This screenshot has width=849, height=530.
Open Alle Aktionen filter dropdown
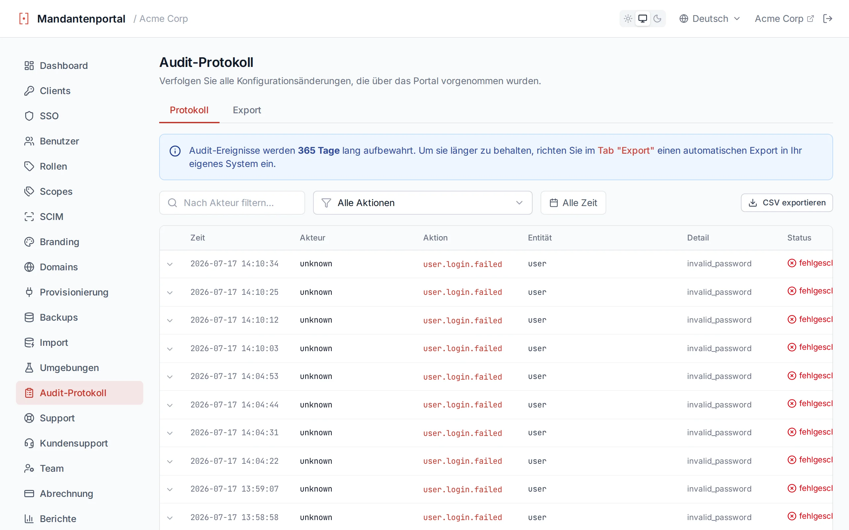pos(423,203)
